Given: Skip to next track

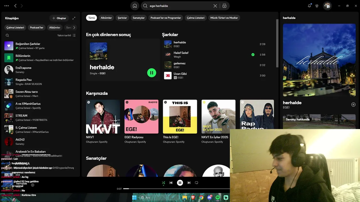Looking at the screenshot, I should (x=189, y=183).
